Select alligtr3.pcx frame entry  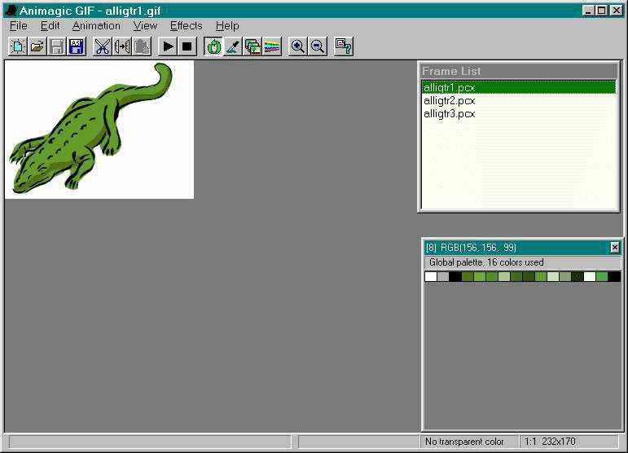pyautogui.click(x=449, y=113)
